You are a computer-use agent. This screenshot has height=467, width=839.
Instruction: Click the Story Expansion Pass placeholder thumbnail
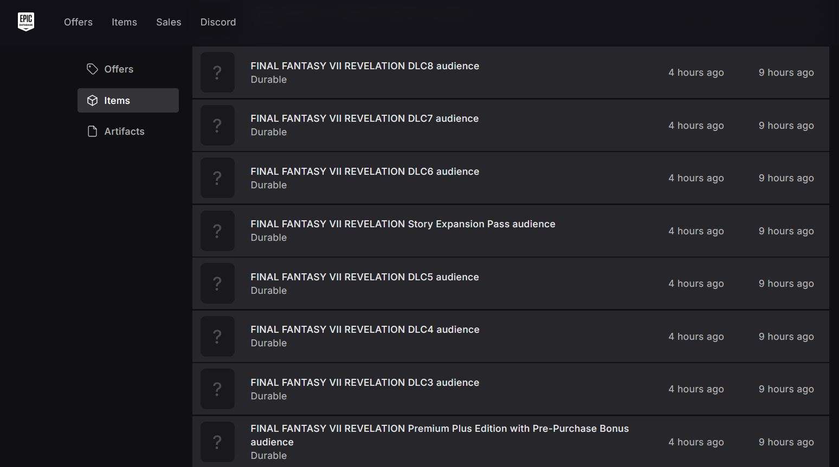coord(217,231)
